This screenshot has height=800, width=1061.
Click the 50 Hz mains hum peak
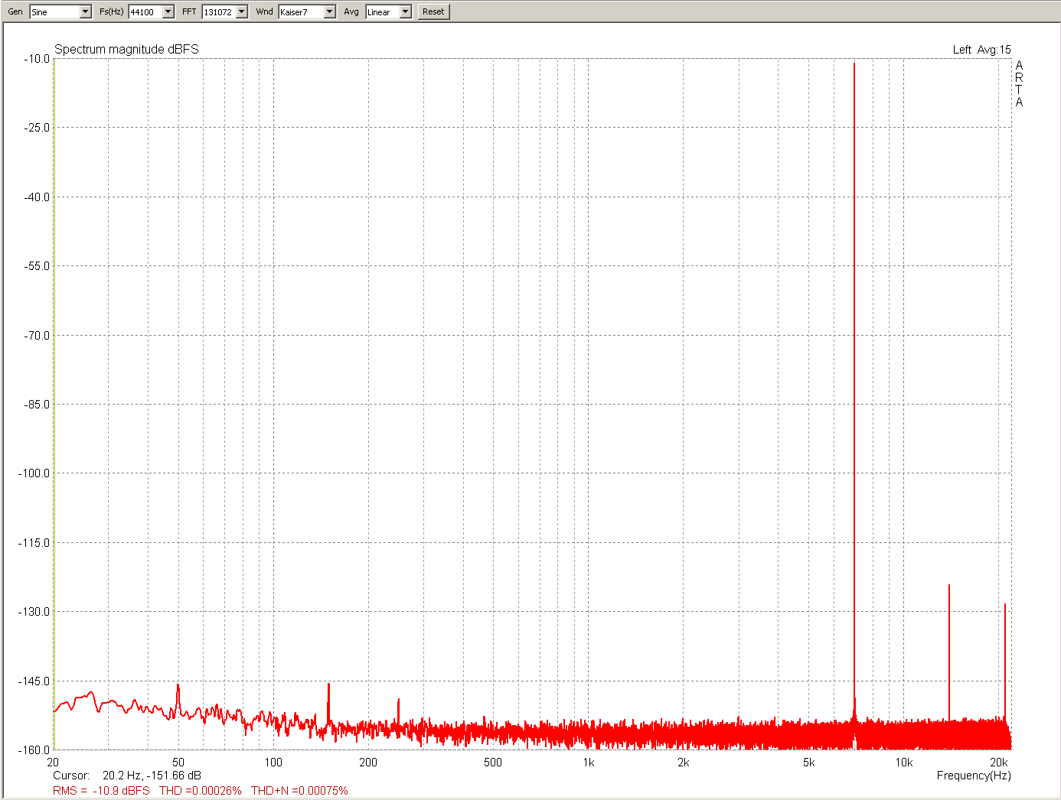coord(178,700)
